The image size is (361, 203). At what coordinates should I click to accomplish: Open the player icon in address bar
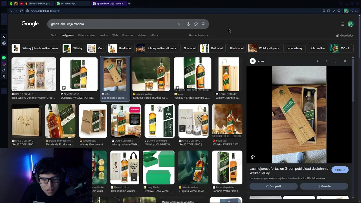334,11
